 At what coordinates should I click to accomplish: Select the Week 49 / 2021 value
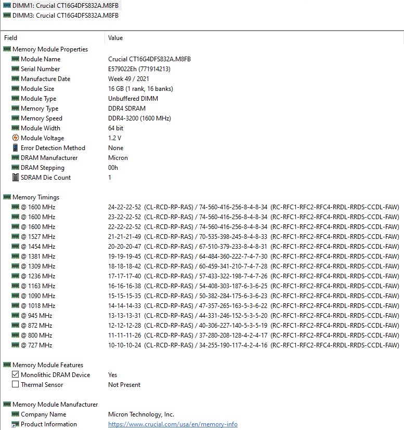128,79
